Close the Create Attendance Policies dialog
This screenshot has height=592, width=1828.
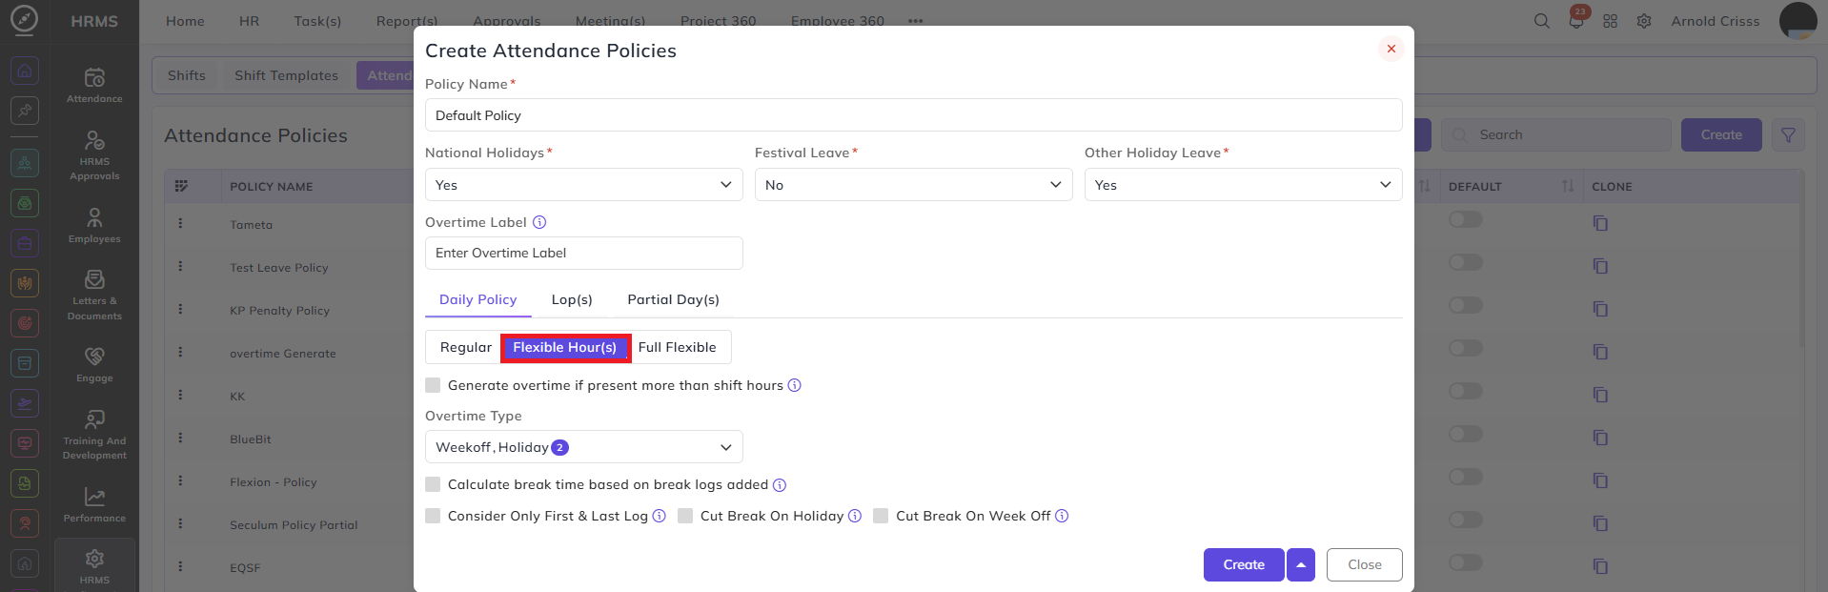(x=1391, y=49)
